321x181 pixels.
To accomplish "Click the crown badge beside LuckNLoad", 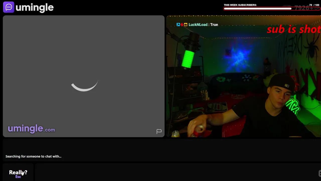I will click(186, 24).
